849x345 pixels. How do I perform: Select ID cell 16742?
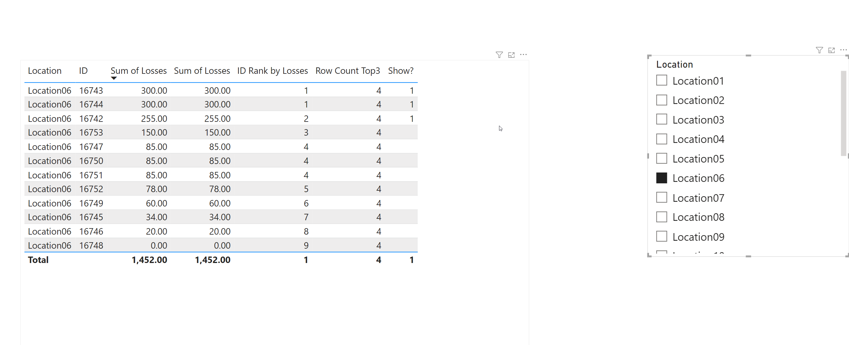[x=91, y=119]
